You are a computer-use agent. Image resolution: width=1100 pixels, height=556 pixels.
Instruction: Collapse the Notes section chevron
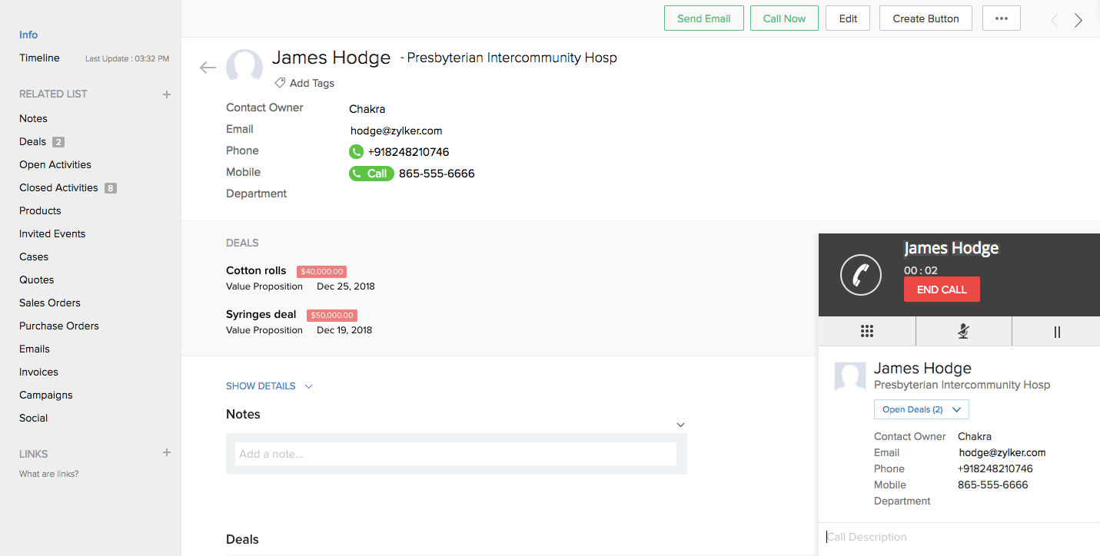680,425
